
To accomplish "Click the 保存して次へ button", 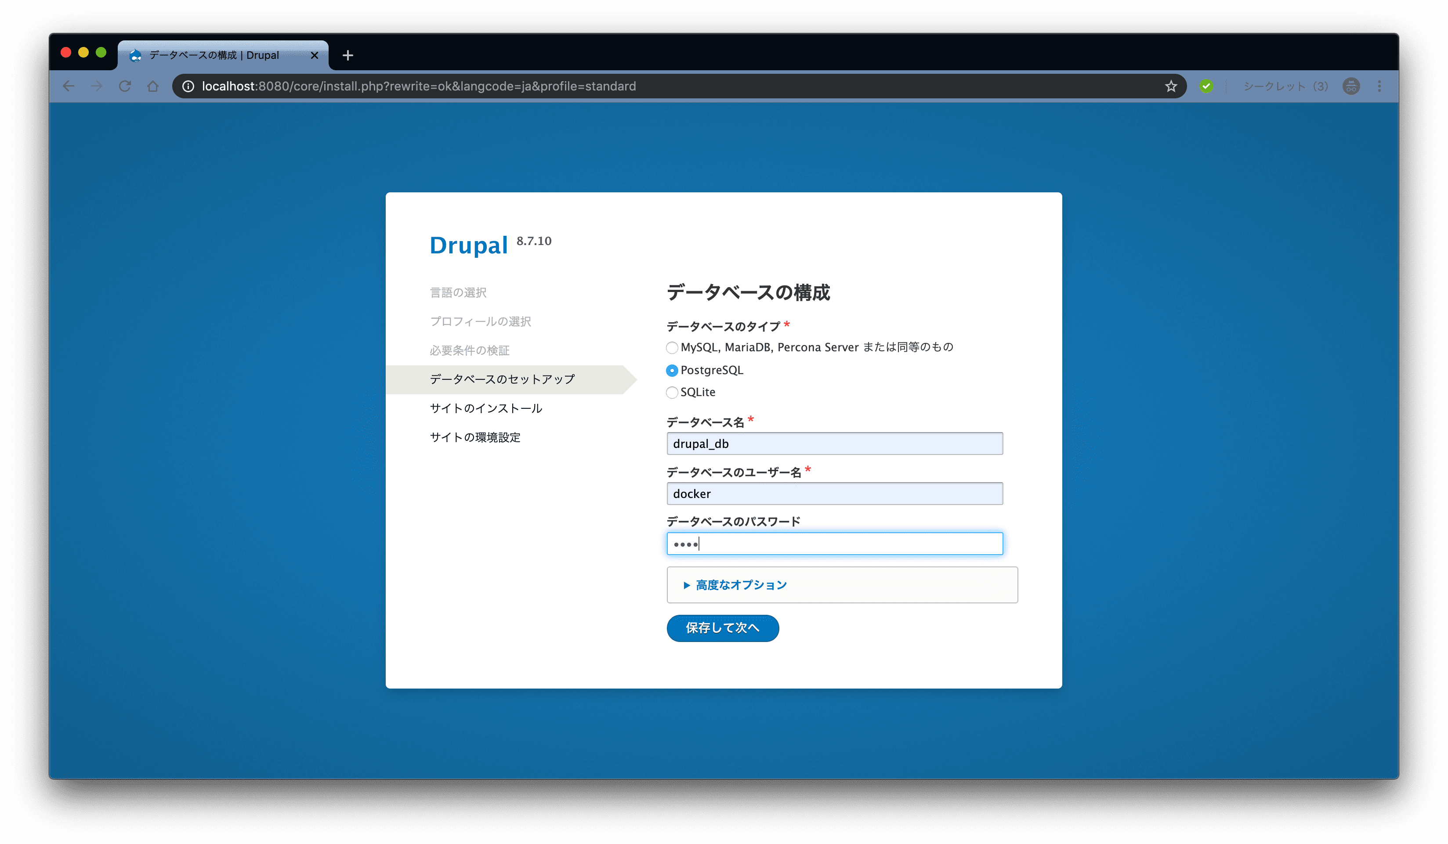I will [722, 628].
